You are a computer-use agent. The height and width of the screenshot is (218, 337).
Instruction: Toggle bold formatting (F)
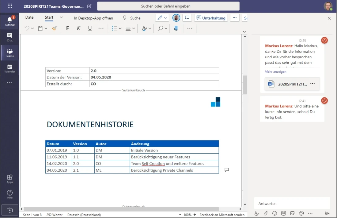(68, 28)
